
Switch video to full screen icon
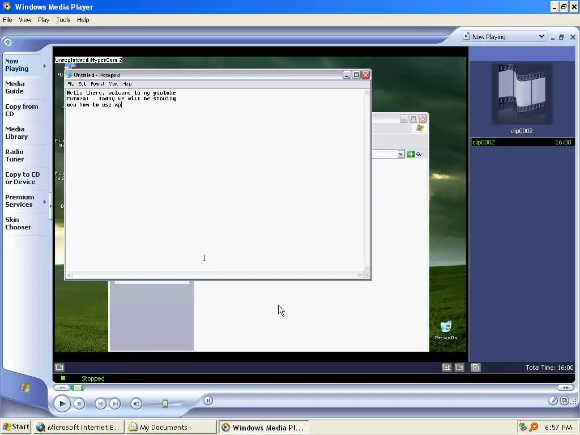(459, 367)
